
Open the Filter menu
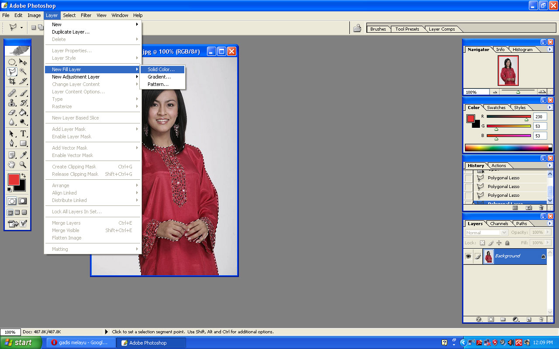click(86, 15)
